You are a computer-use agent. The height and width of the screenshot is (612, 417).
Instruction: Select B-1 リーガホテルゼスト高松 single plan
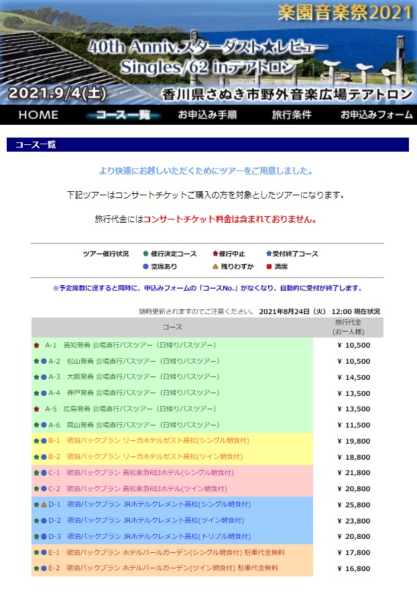point(172,441)
